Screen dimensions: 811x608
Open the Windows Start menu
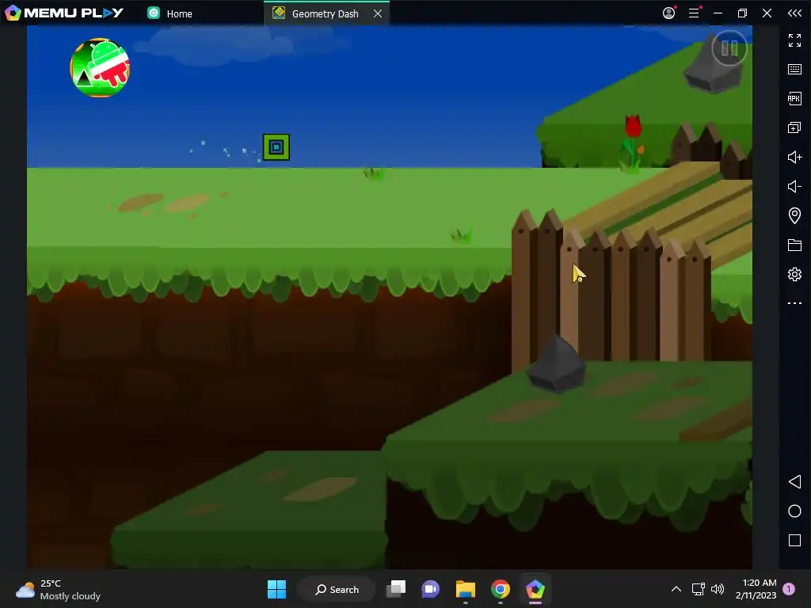click(276, 589)
